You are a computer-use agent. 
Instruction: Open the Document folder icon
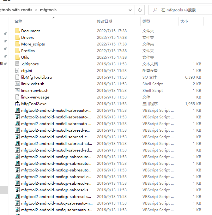tap(17, 31)
